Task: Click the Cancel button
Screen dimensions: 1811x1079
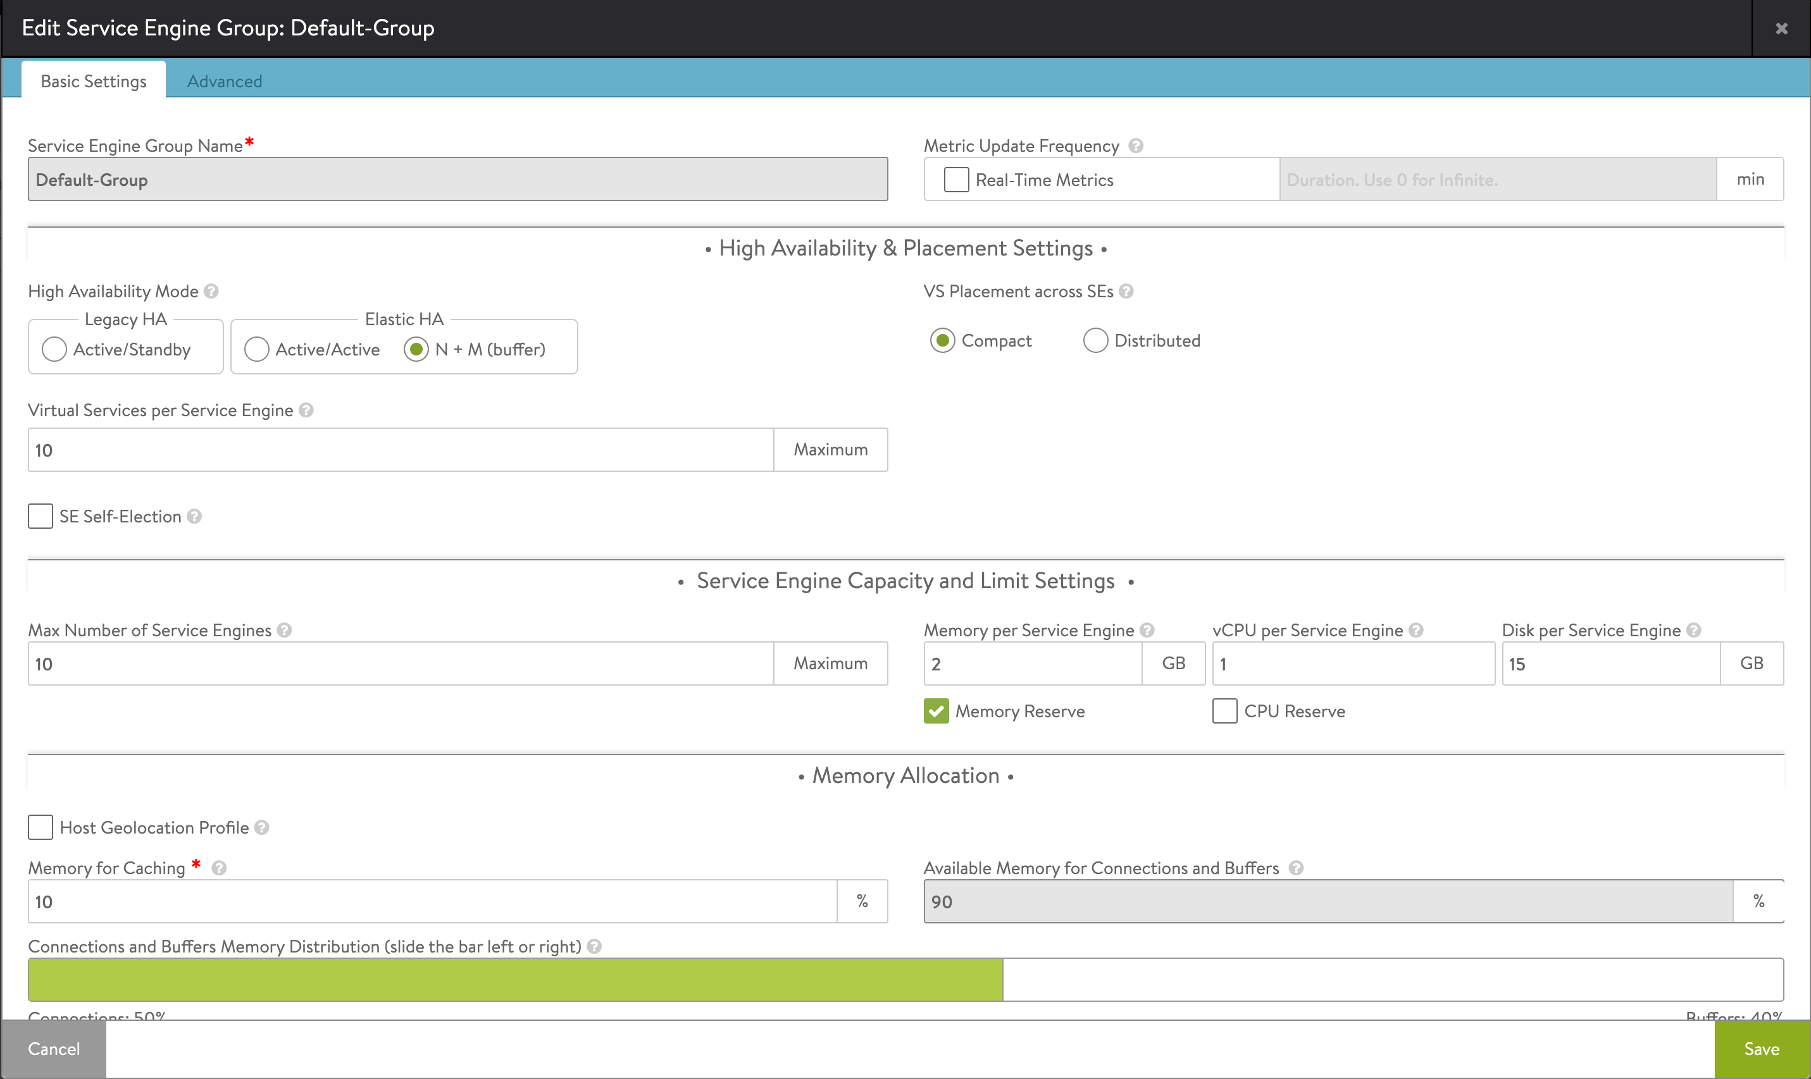Action: [x=54, y=1048]
